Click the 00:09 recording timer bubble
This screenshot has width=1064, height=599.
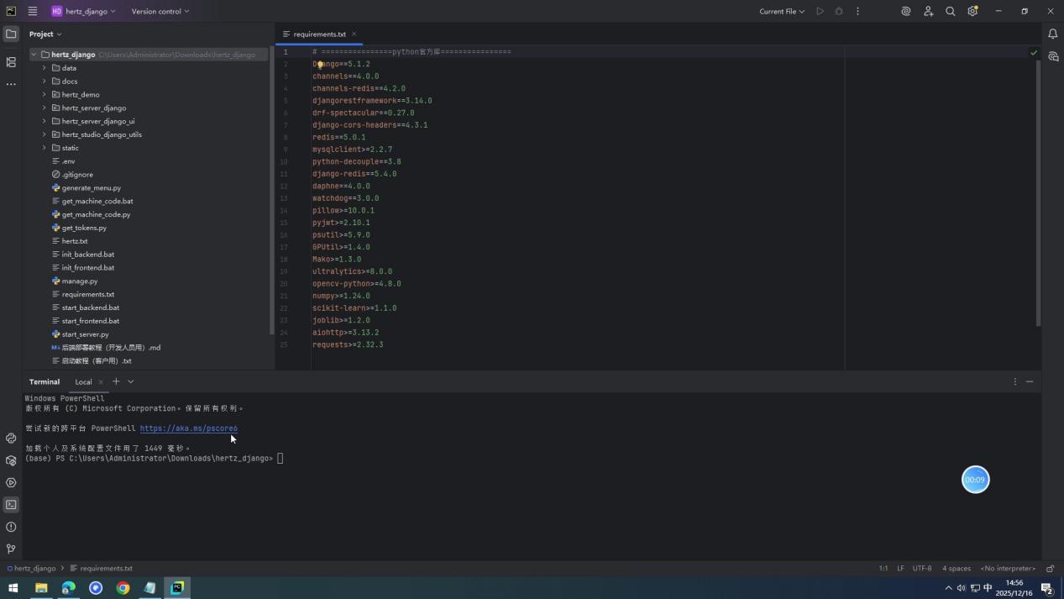(x=974, y=479)
